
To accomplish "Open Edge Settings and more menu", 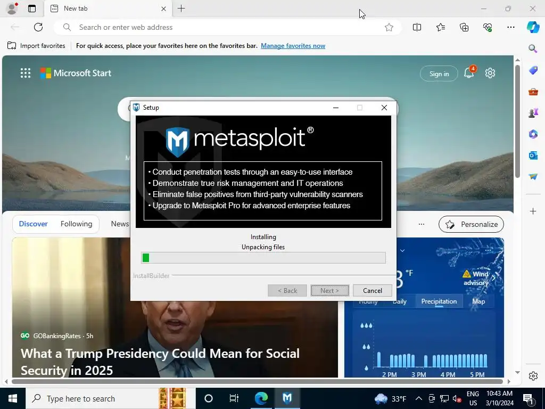I will pyautogui.click(x=510, y=27).
